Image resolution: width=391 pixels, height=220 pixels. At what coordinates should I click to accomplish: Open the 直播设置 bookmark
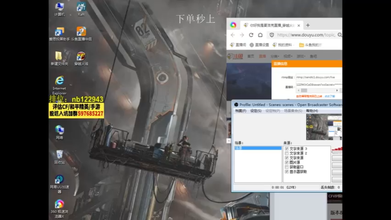[x=259, y=45]
